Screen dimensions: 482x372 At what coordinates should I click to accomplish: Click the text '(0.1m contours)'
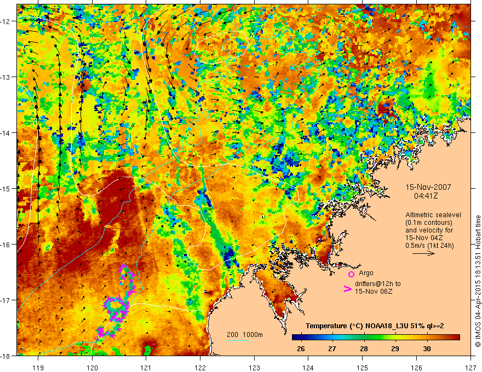[x=428, y=223]
